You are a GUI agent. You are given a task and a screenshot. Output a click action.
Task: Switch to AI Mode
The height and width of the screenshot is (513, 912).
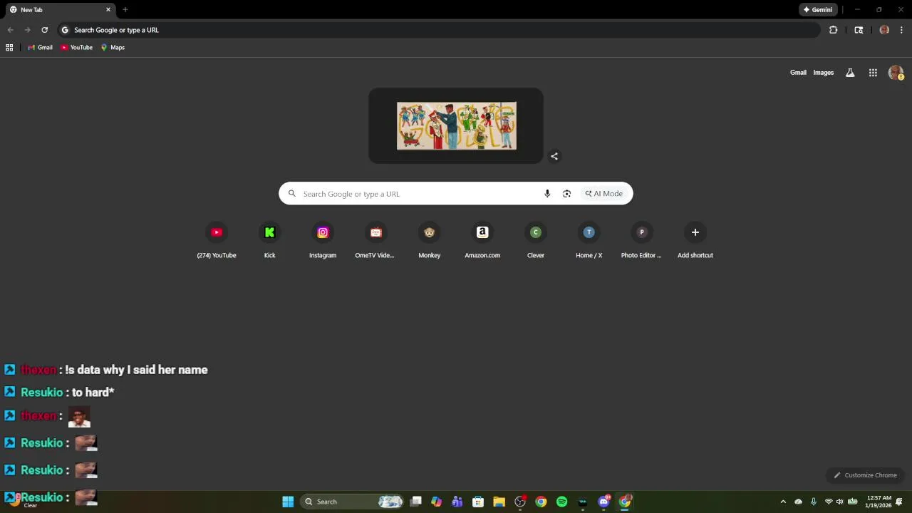[x=604, y=194]
